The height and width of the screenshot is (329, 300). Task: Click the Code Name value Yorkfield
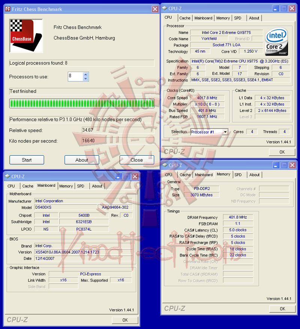pos(209,39)
